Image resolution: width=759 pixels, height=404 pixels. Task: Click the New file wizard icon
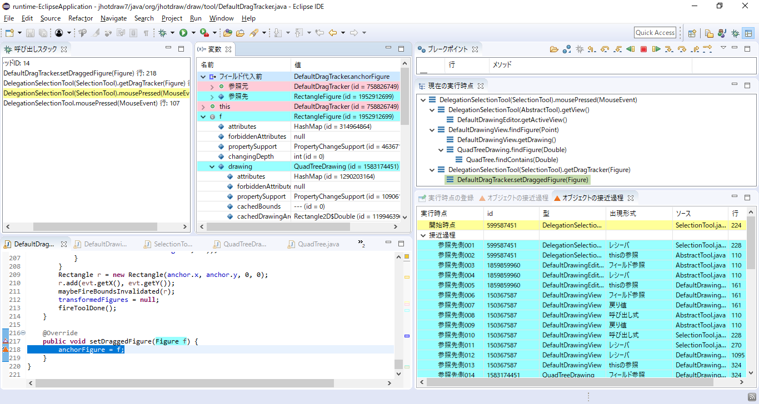coord(9,33)
